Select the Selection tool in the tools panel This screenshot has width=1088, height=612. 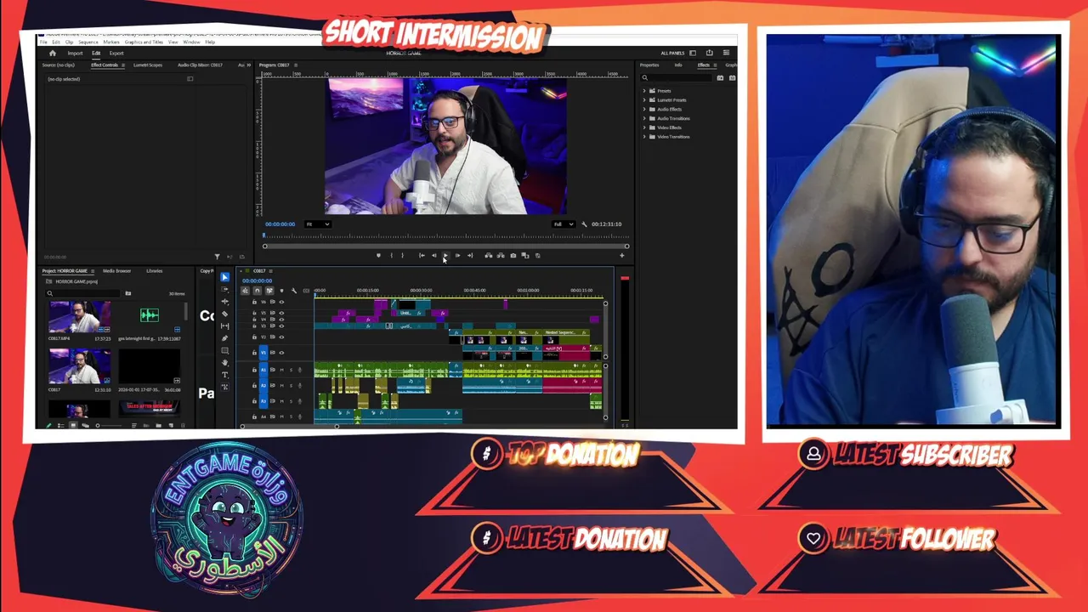pos(224,277)
